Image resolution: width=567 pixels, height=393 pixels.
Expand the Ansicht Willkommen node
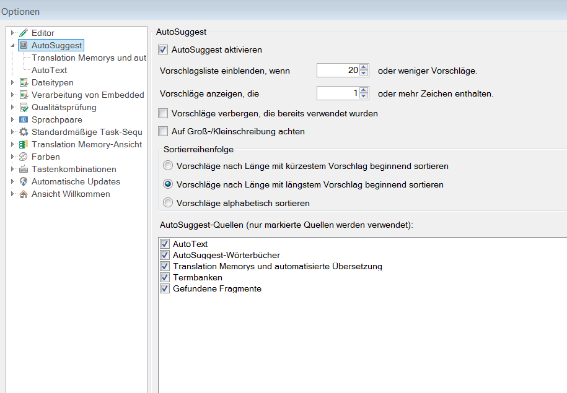12,194
